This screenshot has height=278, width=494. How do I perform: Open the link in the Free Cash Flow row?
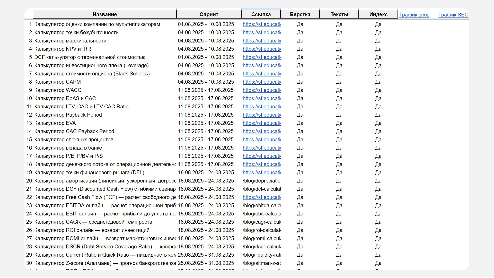tap(262, 197)
